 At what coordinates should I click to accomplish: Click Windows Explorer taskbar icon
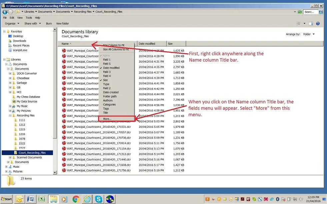click(x=53, y=199)
